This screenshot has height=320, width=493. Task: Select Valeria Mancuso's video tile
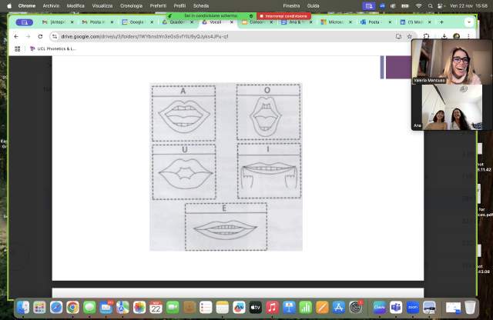(447, 62)
